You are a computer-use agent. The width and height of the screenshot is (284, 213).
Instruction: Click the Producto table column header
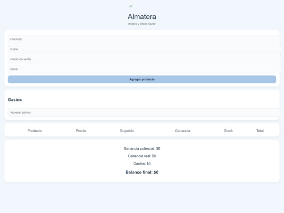(x=35, y=131)
